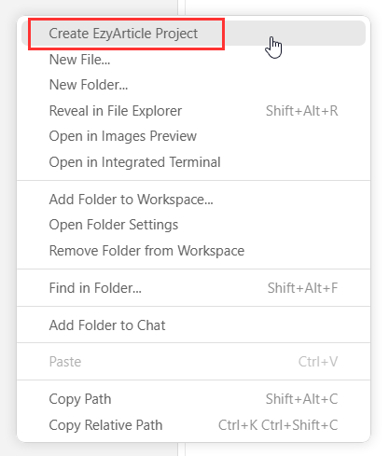Choose Copy Path from menu

(193, 399)
